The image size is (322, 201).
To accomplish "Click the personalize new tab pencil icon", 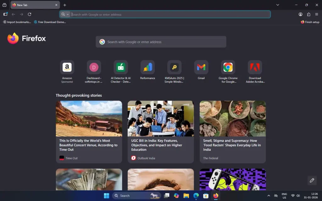I will [x=312, y=181].
